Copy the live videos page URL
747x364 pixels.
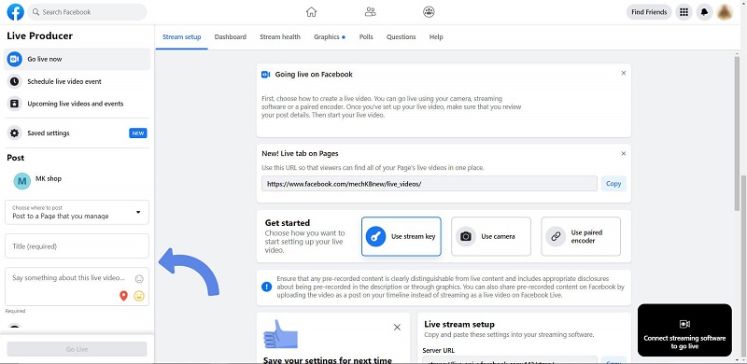pos(613,184)
